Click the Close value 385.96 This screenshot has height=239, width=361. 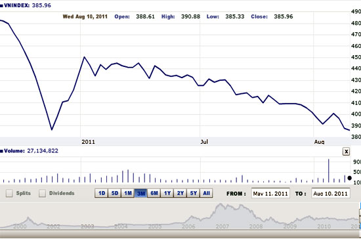pos(284,16)
